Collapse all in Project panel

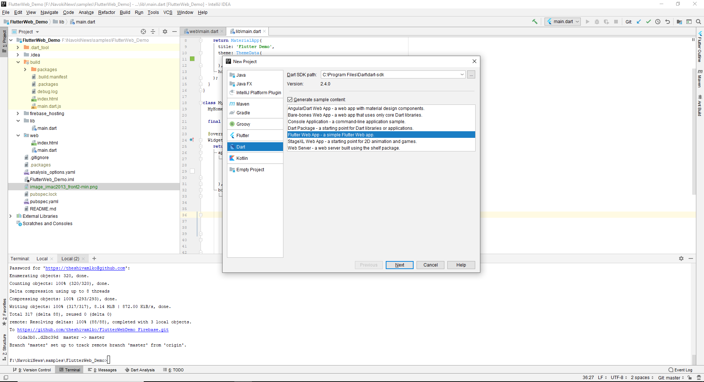pos(153,32)
